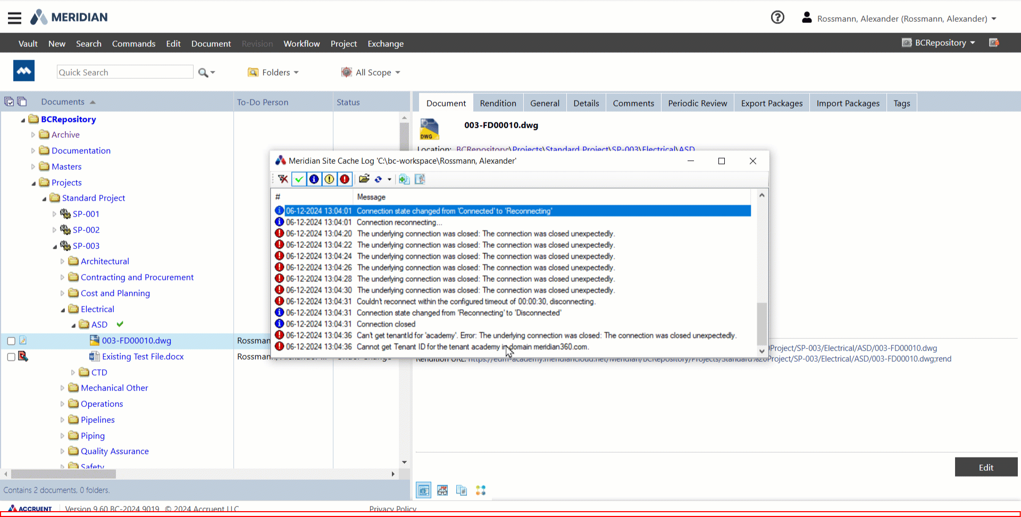Toggle the red error messages filter
The image size is (1021, 517).
tap(345, 179)
